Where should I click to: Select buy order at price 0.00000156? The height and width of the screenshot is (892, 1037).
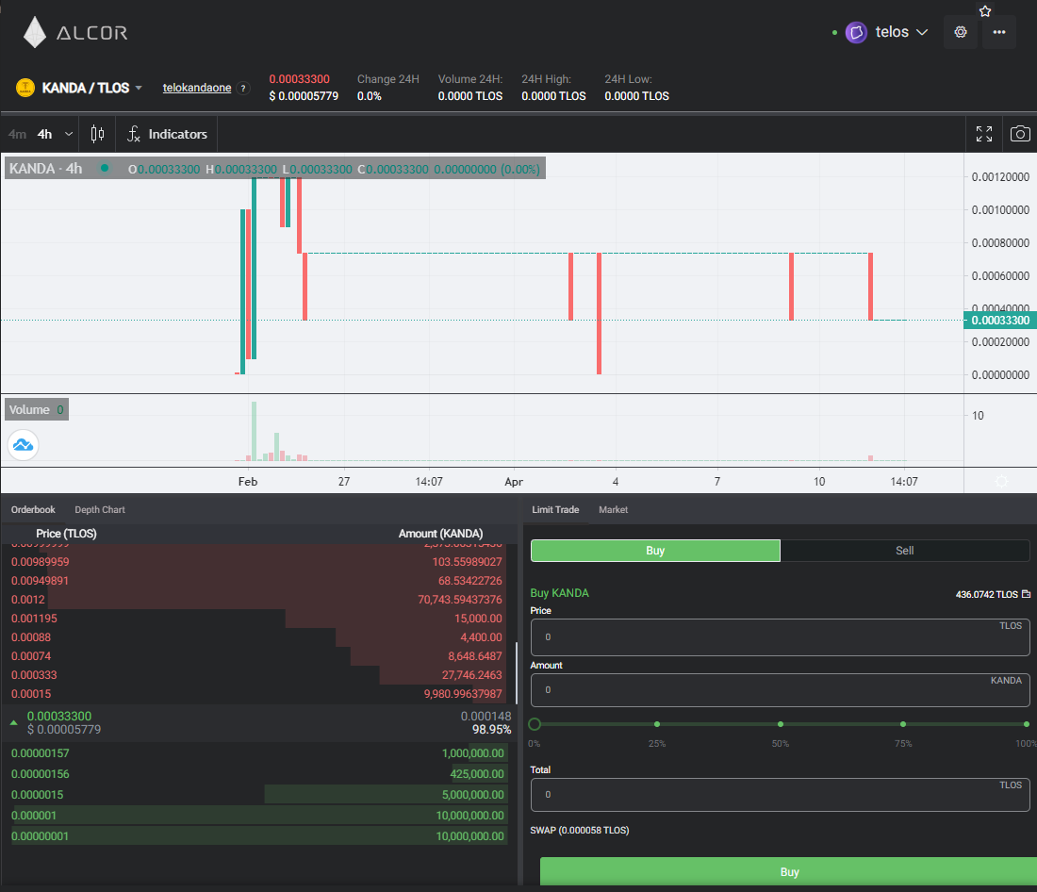coord(258,773)
